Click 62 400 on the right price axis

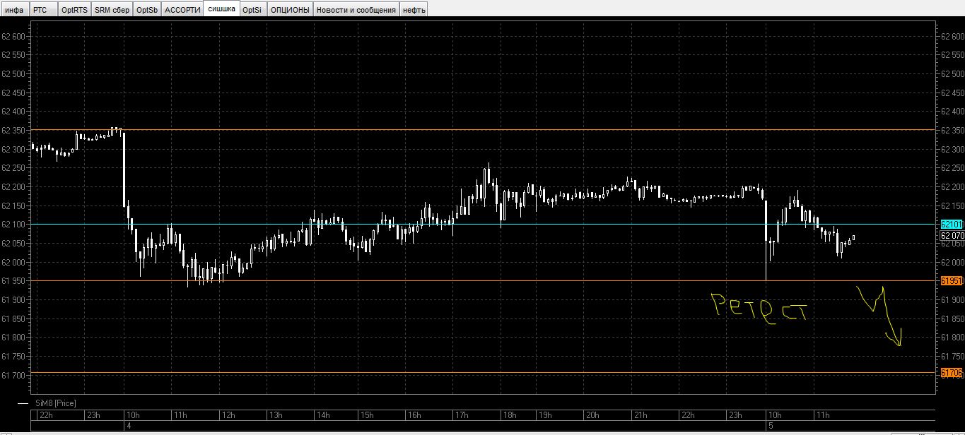(x=952, y=111)
